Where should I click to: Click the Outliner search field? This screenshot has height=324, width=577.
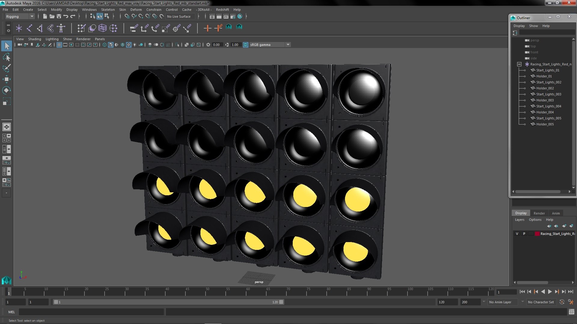547,32
